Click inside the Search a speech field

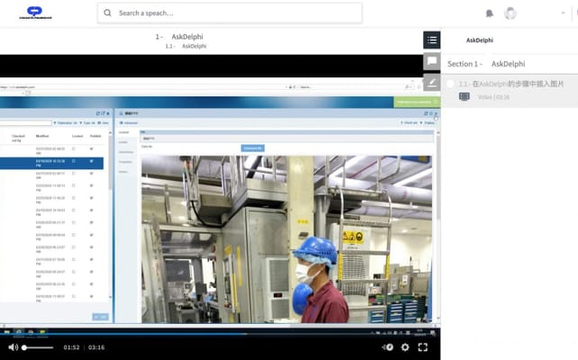[x=234, y=13]
